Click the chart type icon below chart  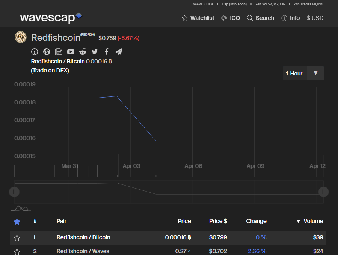tap(21, 208)
